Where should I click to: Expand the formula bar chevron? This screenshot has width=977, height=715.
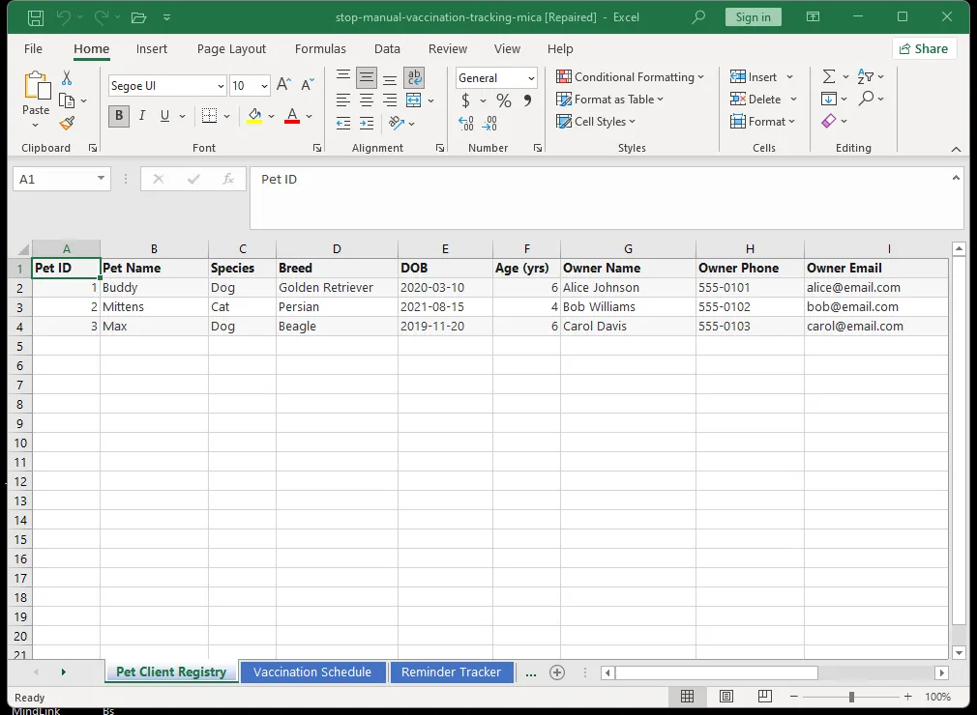(x=956, y=178)
